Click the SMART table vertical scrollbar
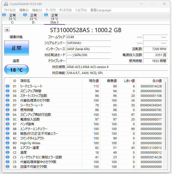 pyautogui.click(x=165, y=116)
